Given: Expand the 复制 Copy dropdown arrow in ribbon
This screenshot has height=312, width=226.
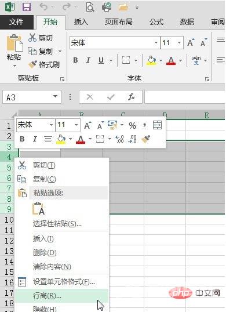Looking at the screenshot, I should 60,52.
